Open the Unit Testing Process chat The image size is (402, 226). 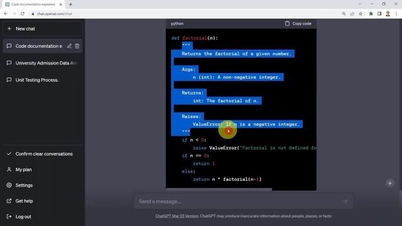[x=43, y=80]
